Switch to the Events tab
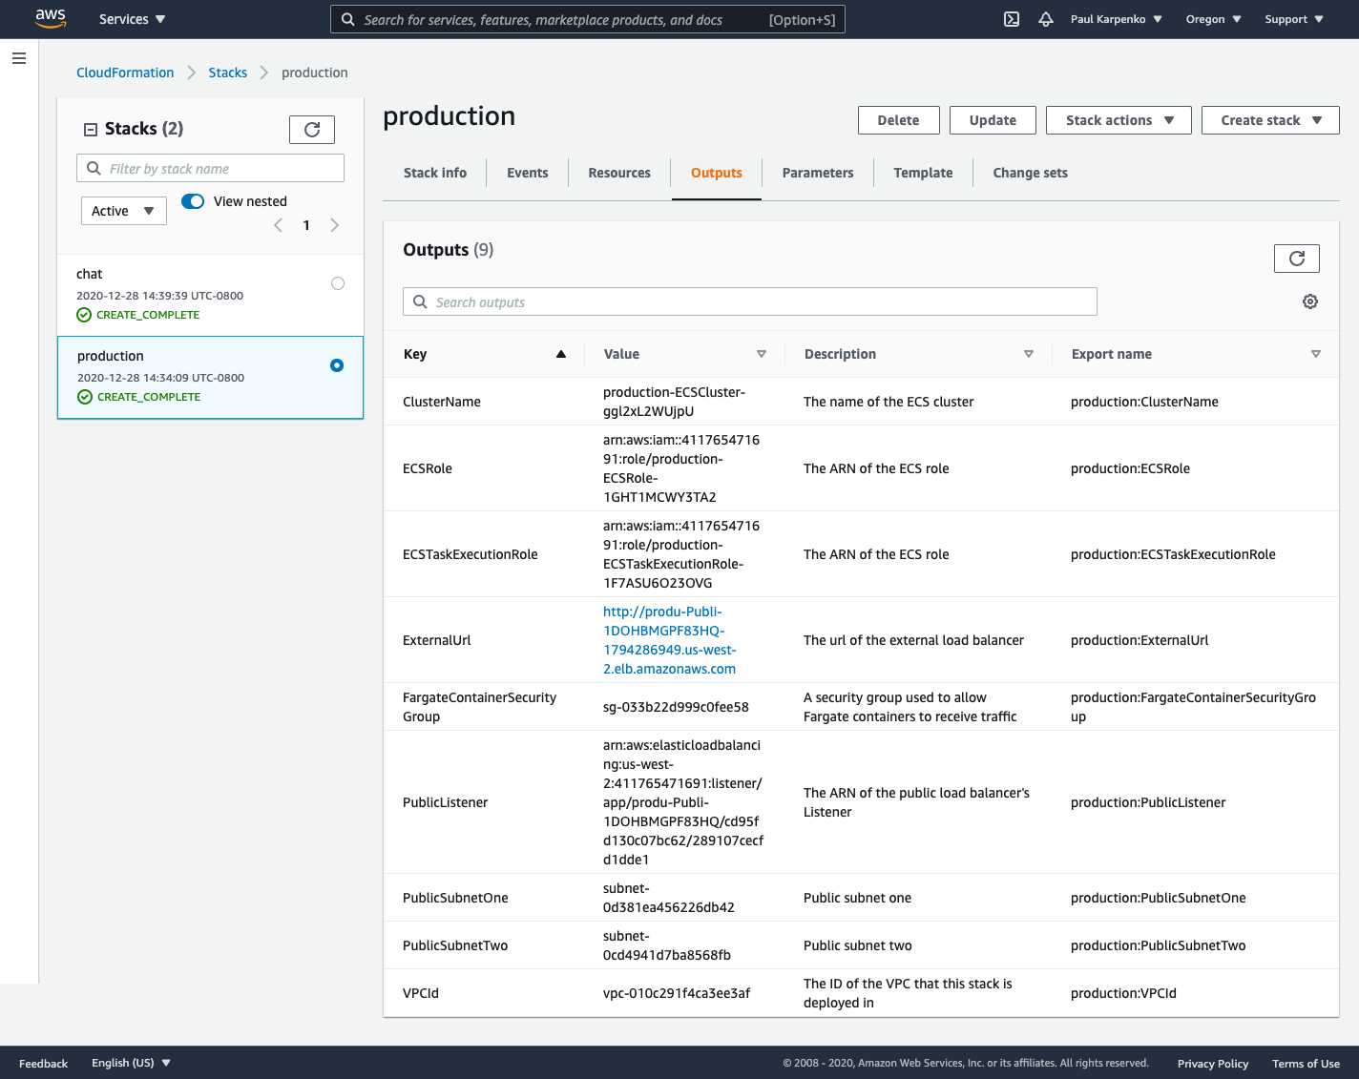The image size is (1359, 1079). pyautogui.click(x=528, y=173)
